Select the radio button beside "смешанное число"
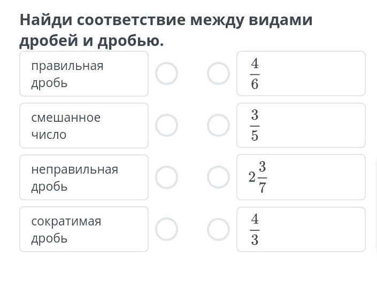The width and height of the screenshot is (377, 281). pos(166,126)
